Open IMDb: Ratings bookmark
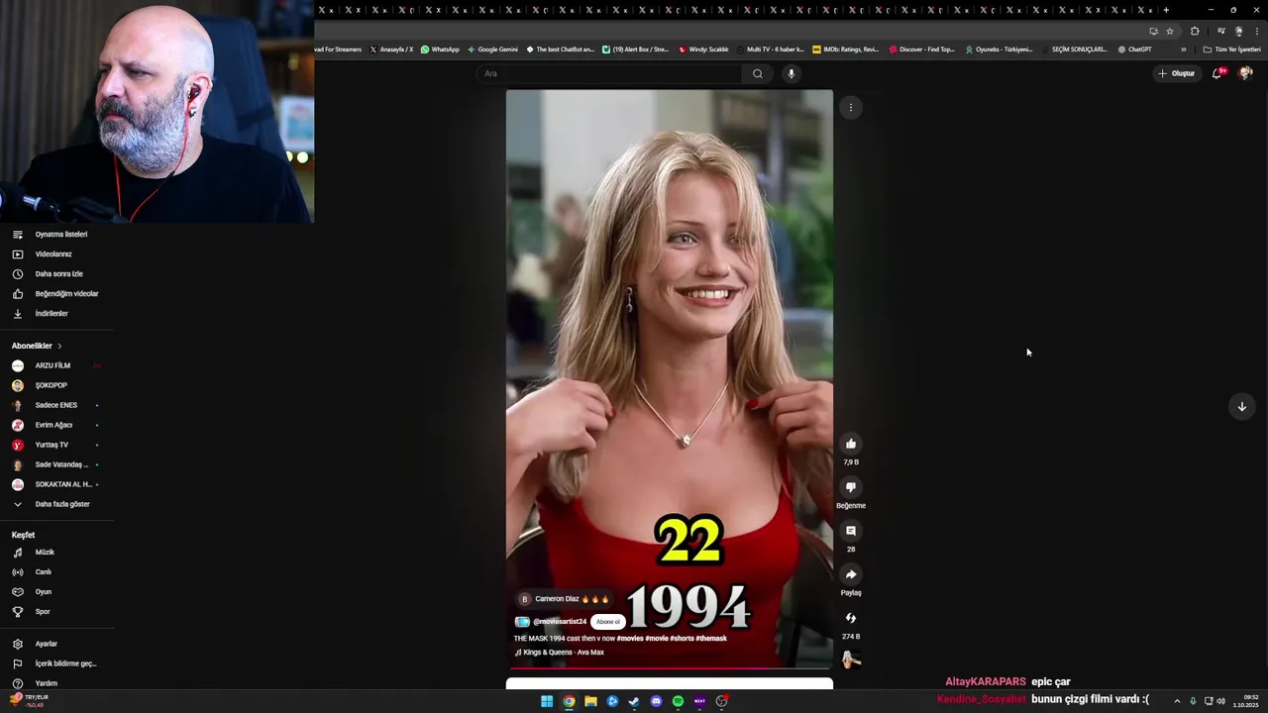This screenshot has width=1268, height=713. coord(845,50)
